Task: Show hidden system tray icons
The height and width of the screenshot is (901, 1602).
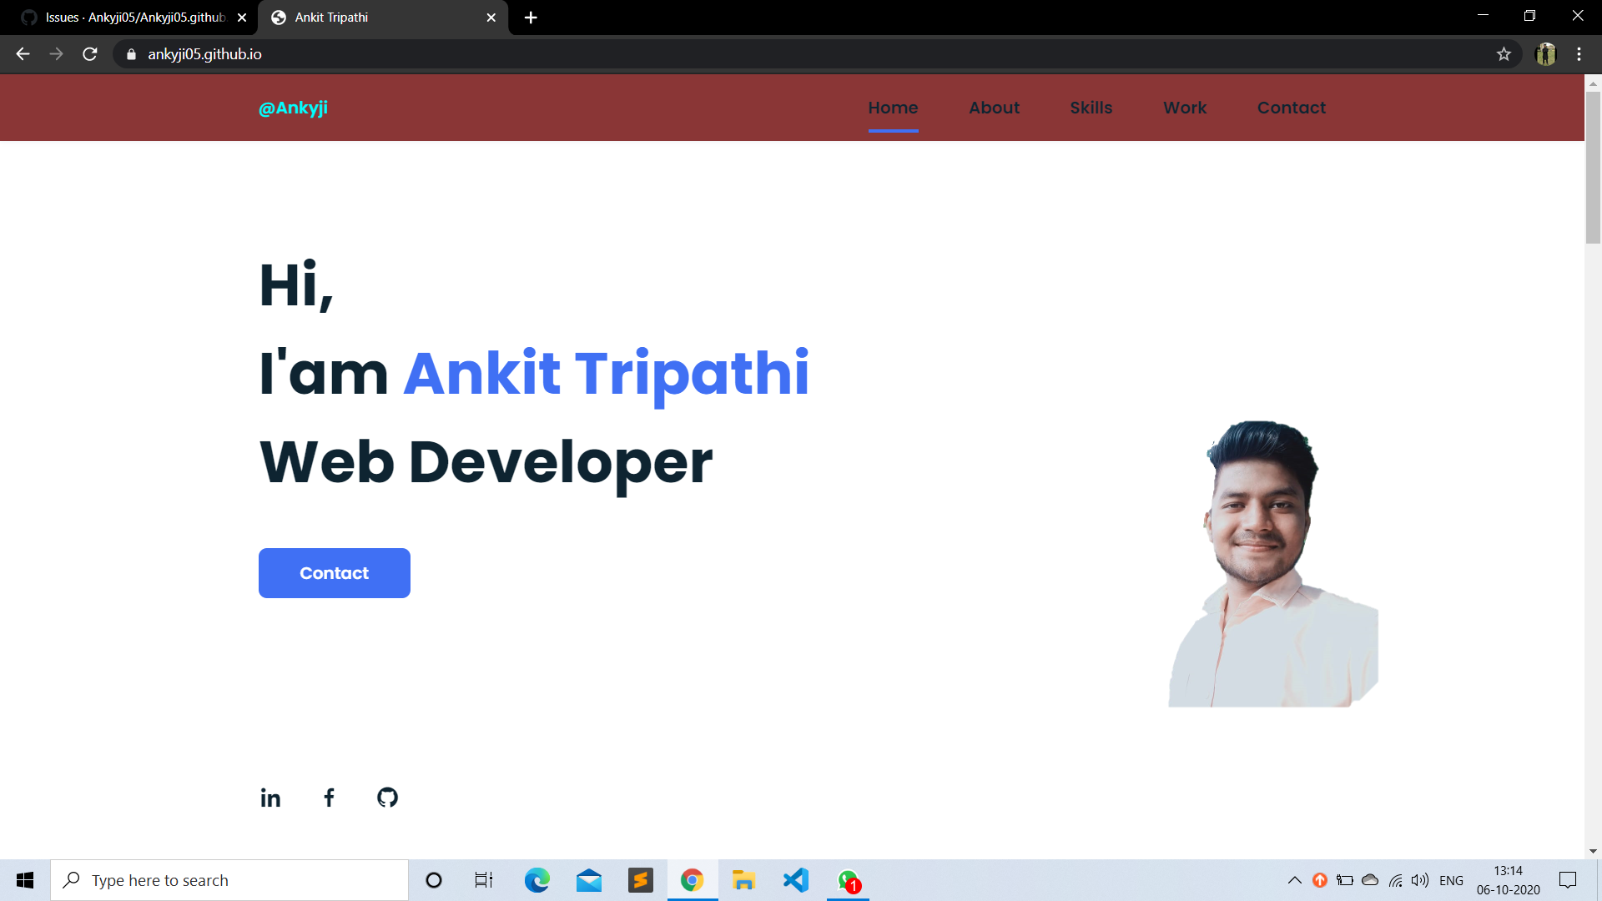Action: tap(1294, 880)
